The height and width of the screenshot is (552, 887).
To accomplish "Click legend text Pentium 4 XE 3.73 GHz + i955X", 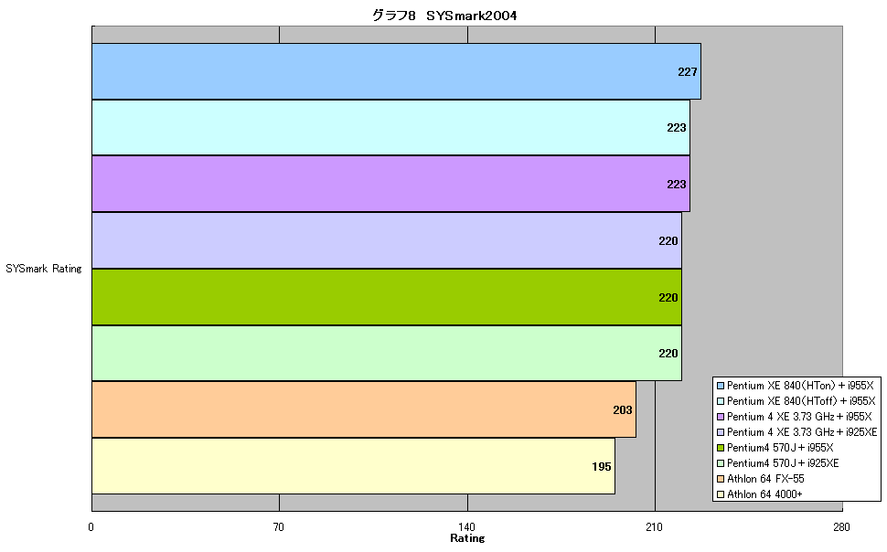I will point(799,417).
